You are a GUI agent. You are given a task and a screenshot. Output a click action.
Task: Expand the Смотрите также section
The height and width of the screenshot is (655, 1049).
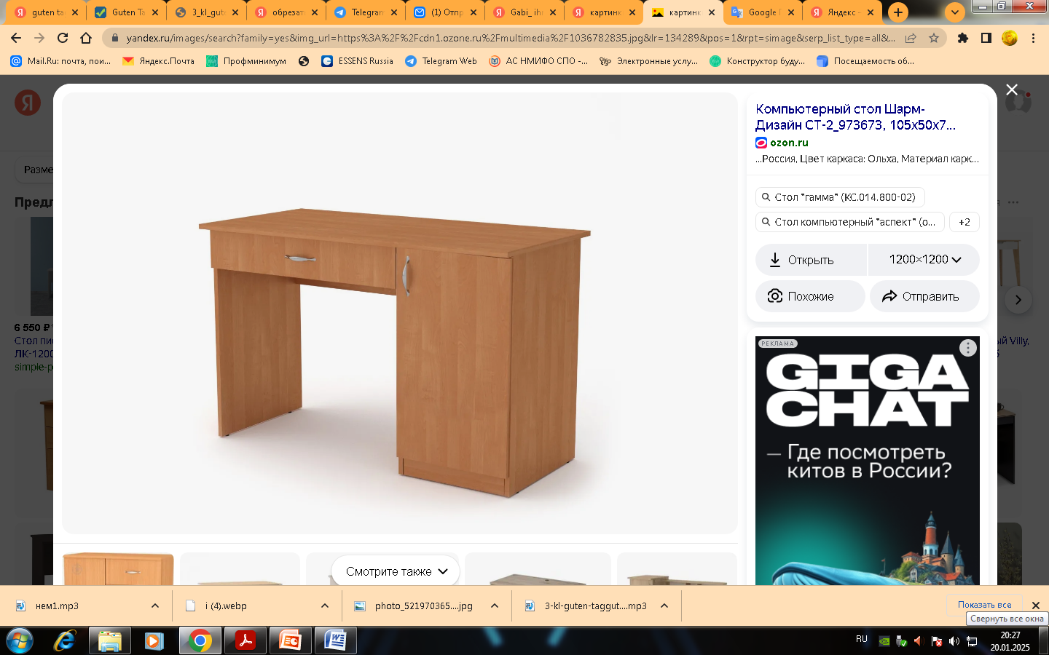tap(396, 571)
